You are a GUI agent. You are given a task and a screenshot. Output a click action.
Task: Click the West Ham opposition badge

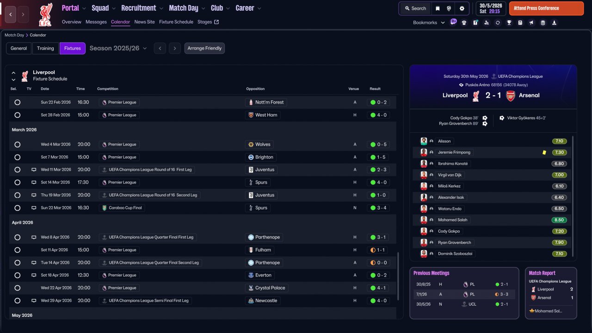tap(251, 115)
